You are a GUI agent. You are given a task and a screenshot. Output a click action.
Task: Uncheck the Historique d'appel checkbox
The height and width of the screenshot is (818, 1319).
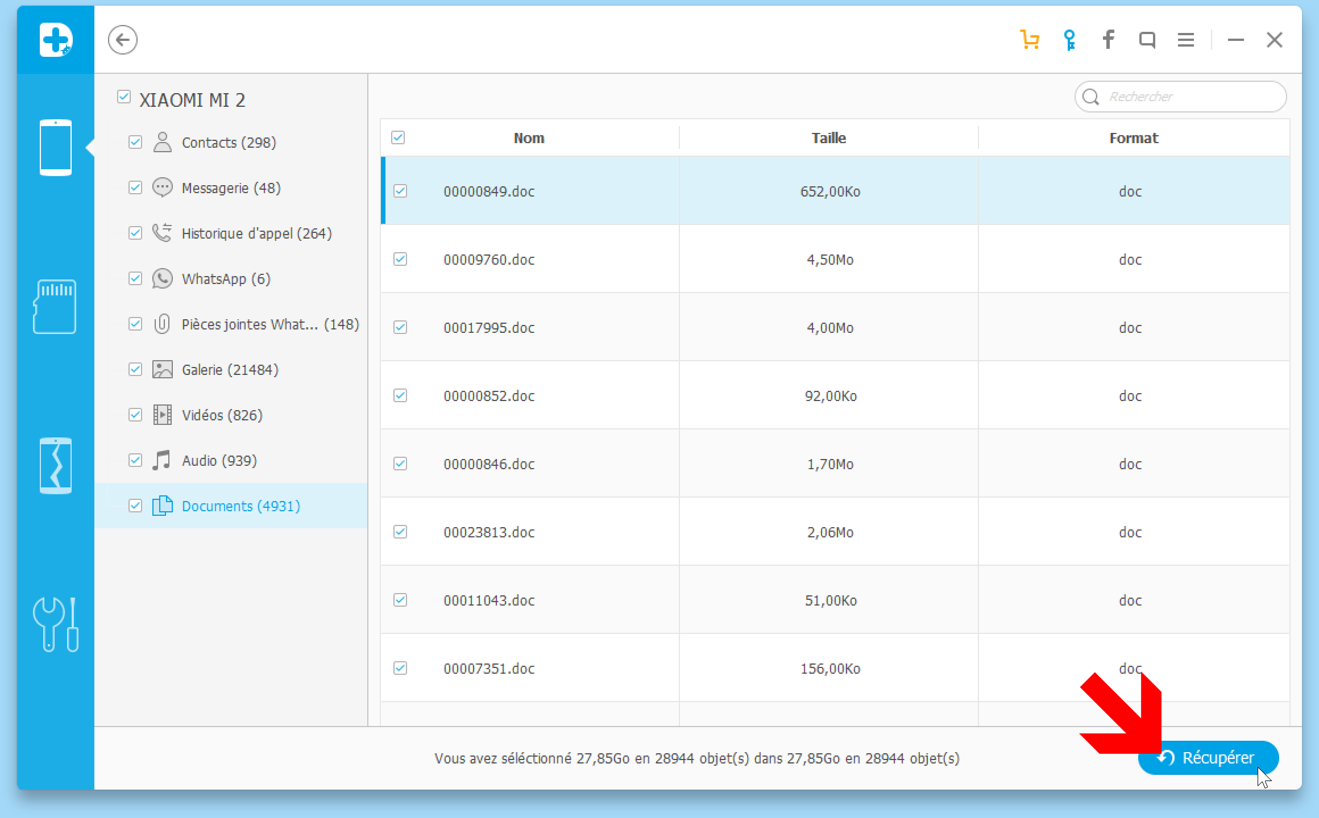click(135, 233)
